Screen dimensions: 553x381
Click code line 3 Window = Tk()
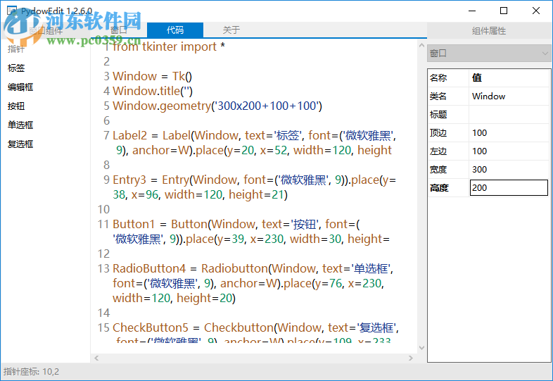[153, 76]
